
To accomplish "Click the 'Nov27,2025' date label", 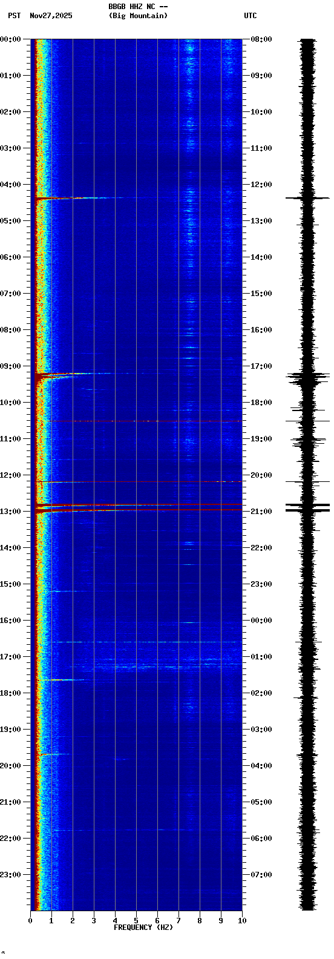I will (x=51, y=16).
